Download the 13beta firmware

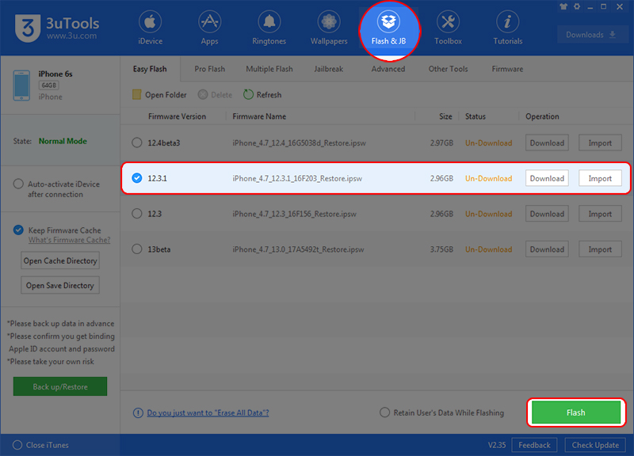(547, 249)
